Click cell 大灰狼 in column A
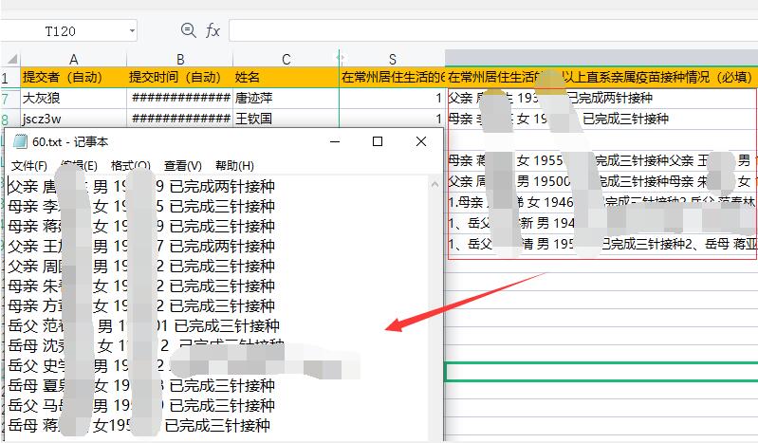Screen dimensions: 758x443 (x=73, y=98)
